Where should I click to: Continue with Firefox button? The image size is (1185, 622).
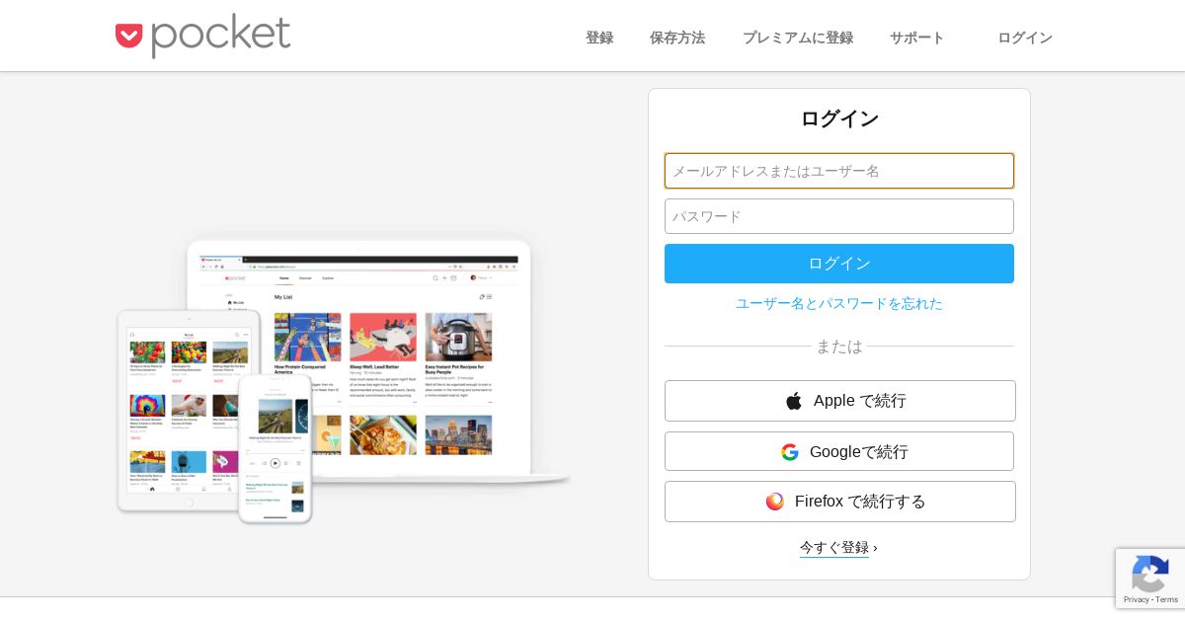point(840,502)
